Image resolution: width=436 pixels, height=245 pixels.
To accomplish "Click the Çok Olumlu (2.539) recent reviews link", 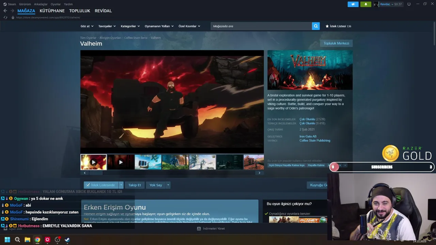I will 312,119.
